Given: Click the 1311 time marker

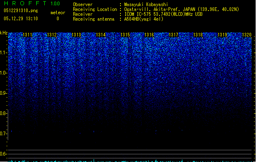Looking at the screenshot, I should click(27, 35).
